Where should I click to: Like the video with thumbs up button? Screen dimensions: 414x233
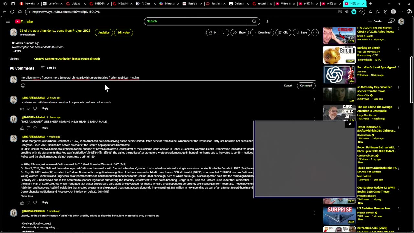point(212,32)
